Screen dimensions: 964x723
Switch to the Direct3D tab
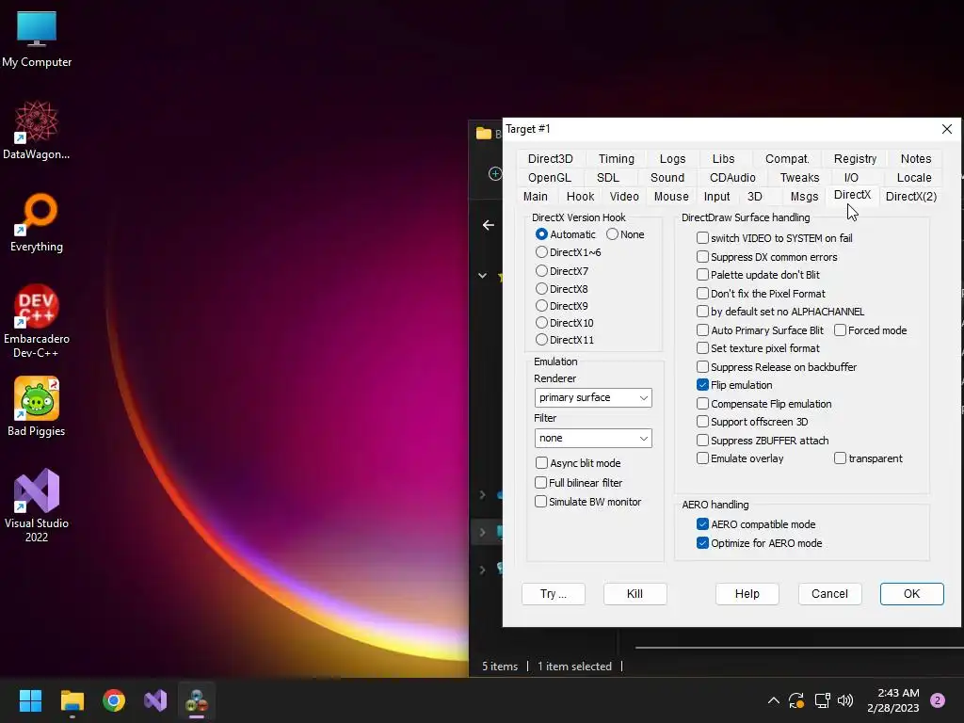coord(550,158)
